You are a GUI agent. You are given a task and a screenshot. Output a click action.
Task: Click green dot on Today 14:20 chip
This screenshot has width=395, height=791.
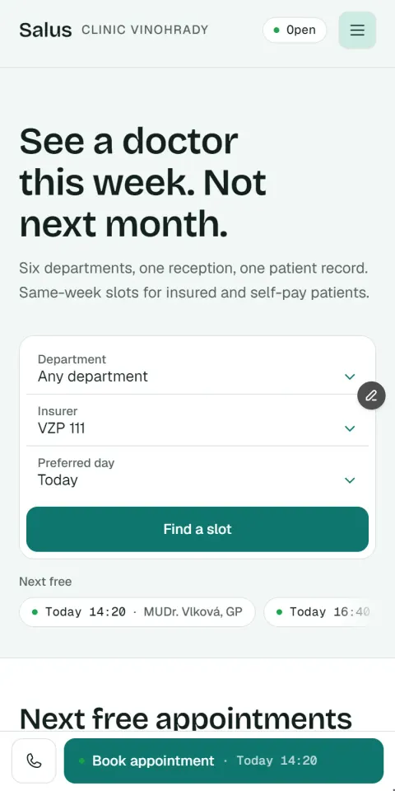point(35,612)
